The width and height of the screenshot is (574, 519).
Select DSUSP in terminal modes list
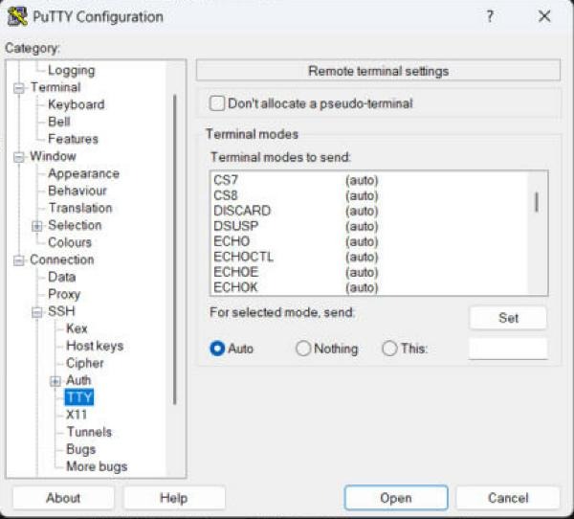tap(369, 226)
